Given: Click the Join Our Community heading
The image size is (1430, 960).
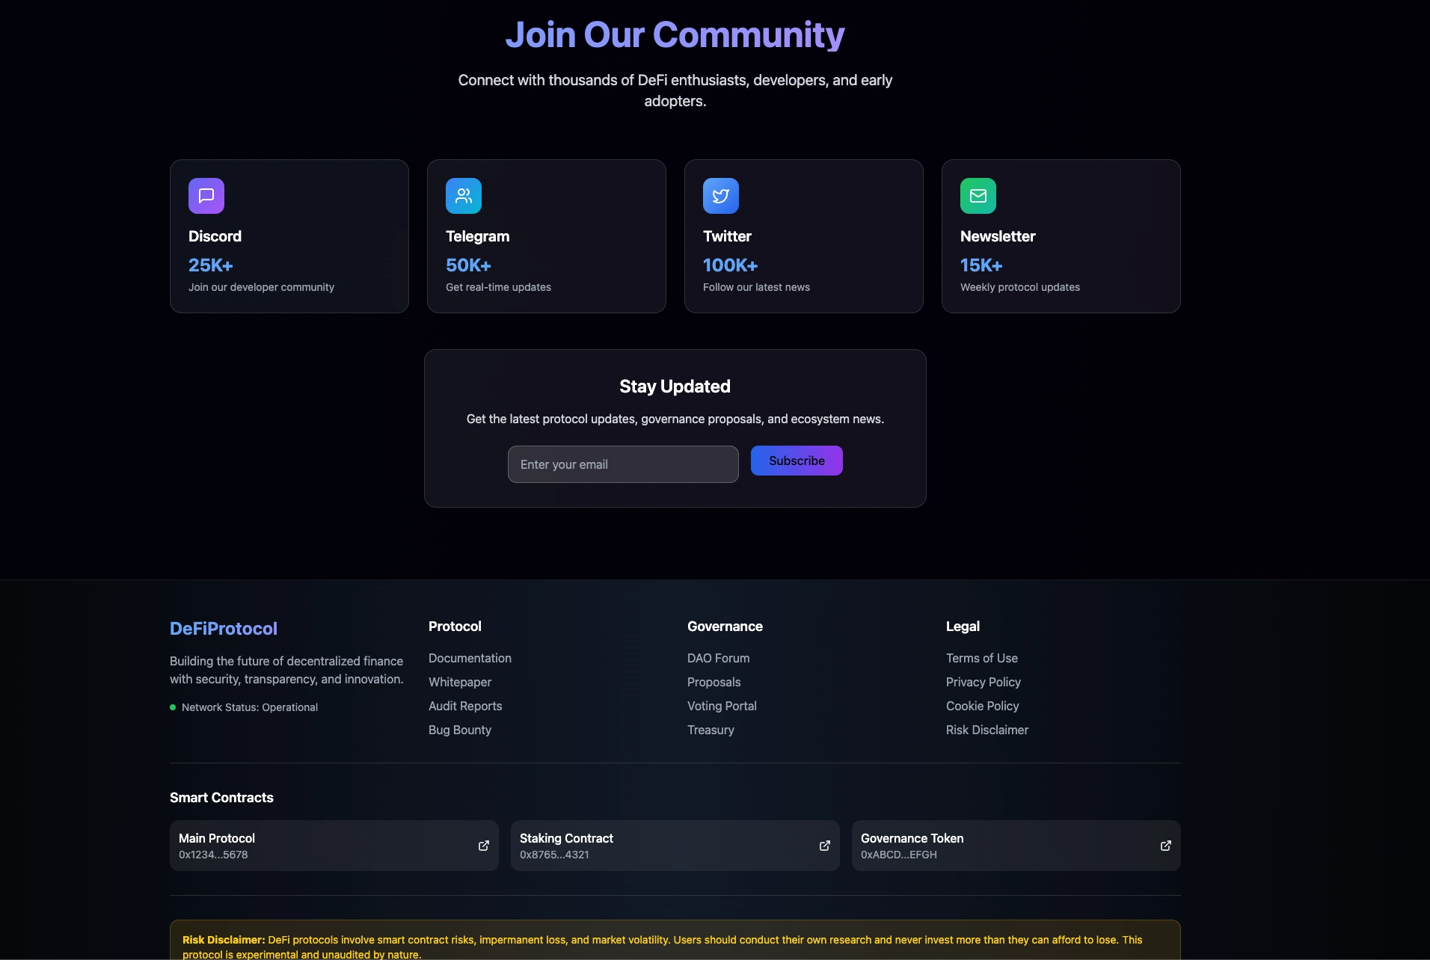Looking at the screenshot, I should pos(675,35).
